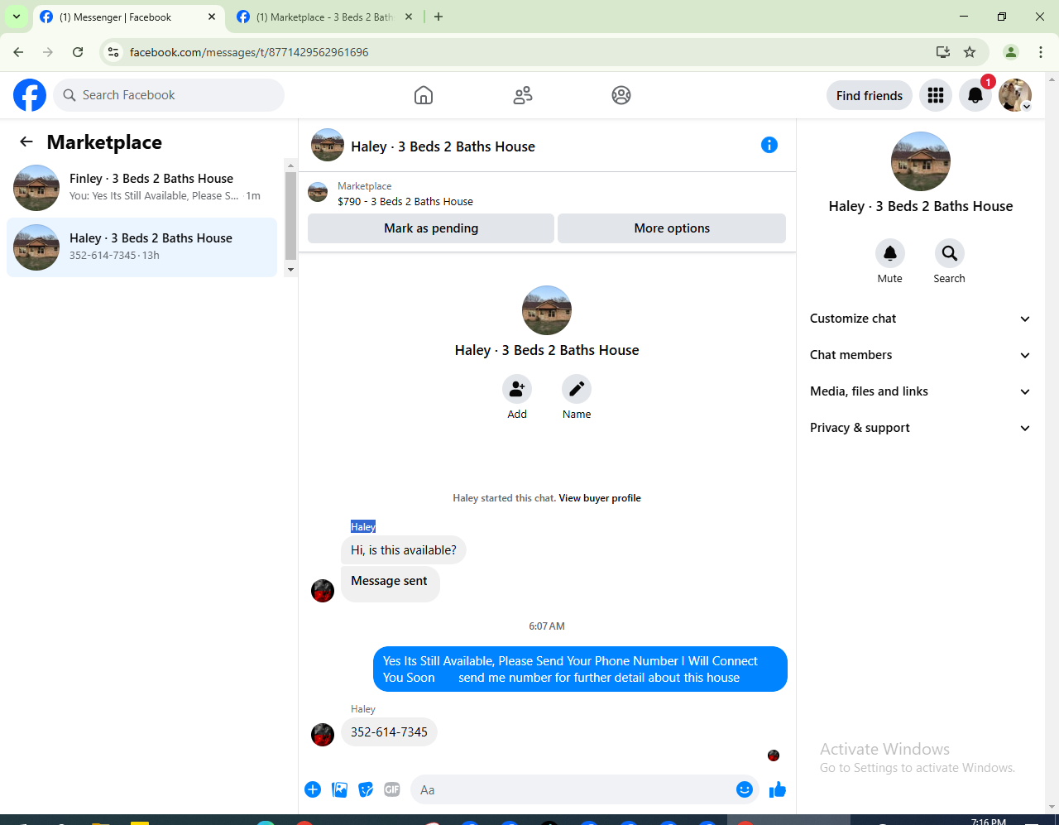Image resolution: width=1059 pixels, height=825 pixels.
Task: Go back with browser back arrow
Action: (x=18, y=52)
